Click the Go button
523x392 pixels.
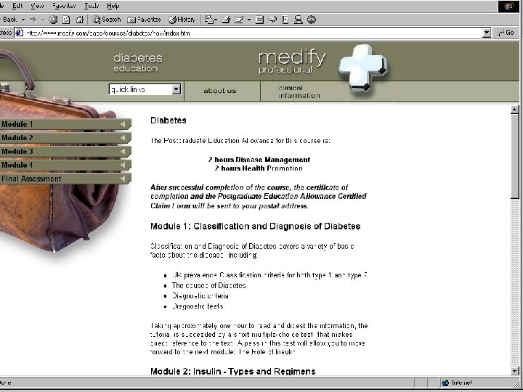click(x=506, y=33)
